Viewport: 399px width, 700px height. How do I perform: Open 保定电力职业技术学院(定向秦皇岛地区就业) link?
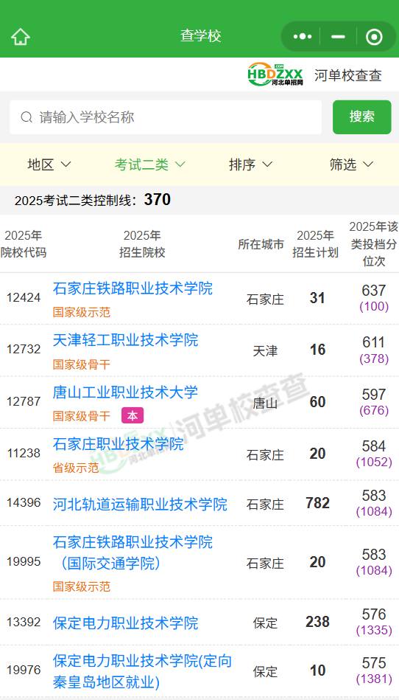click(143, 671)
